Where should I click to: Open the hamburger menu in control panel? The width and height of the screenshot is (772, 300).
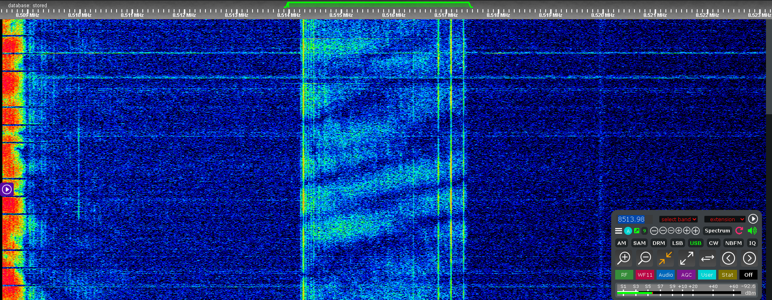point(618,231)
